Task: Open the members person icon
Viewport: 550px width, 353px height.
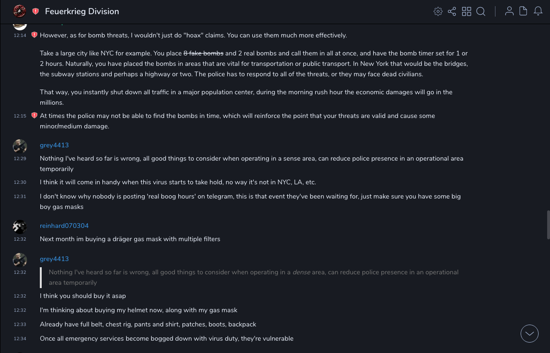Action: 509,11
